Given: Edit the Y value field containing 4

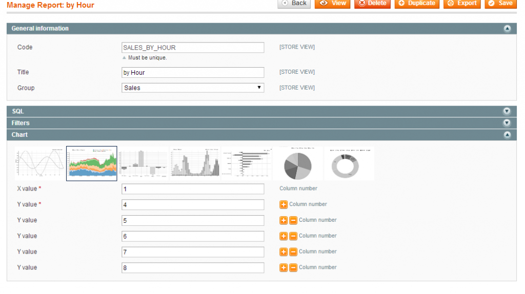Looking at the screenshot, I should (193, 205).
